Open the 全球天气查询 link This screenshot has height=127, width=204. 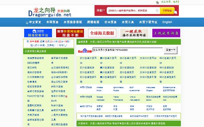point(58,110)
